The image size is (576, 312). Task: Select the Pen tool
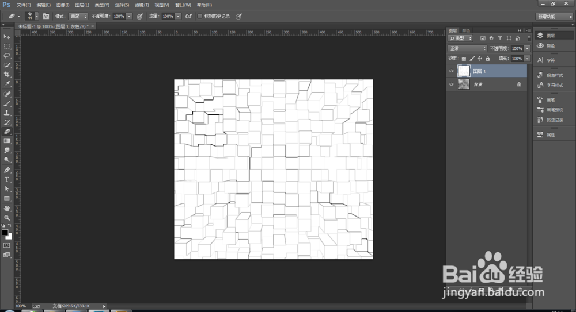tap(6, 170)
